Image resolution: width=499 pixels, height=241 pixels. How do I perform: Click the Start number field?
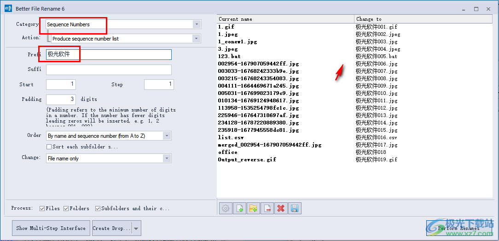tap(61, 84)
